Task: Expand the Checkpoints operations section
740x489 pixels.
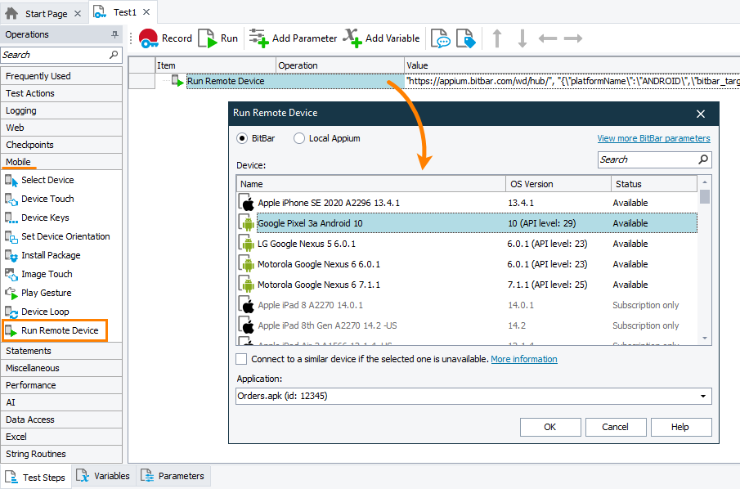Action: click(31, 144)
